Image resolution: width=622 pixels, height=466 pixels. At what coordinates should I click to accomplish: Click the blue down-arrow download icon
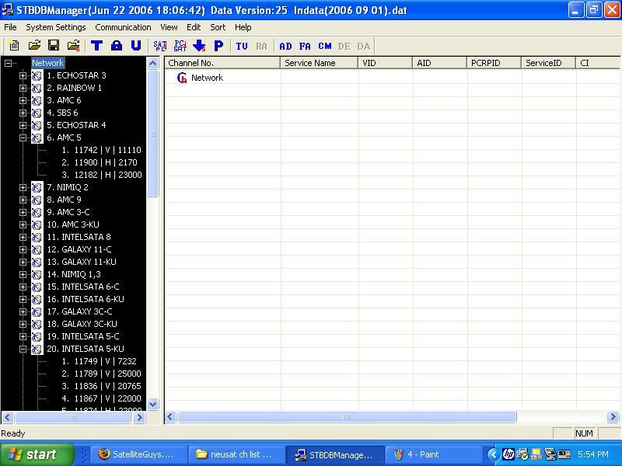[x=199, y=46]
